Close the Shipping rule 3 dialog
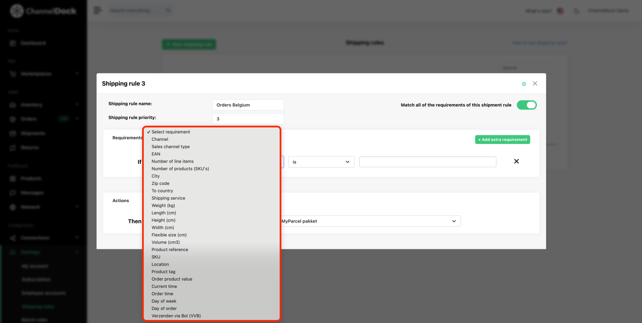Viewport: 642px width, 323px height. click(535, 84)
